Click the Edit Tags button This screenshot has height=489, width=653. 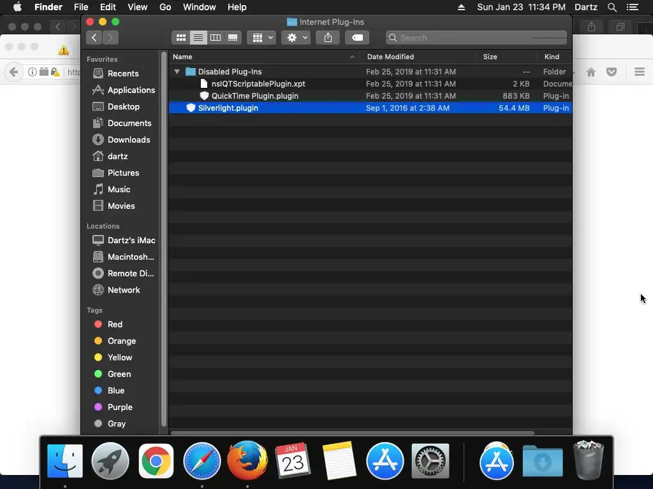(357, 38)
